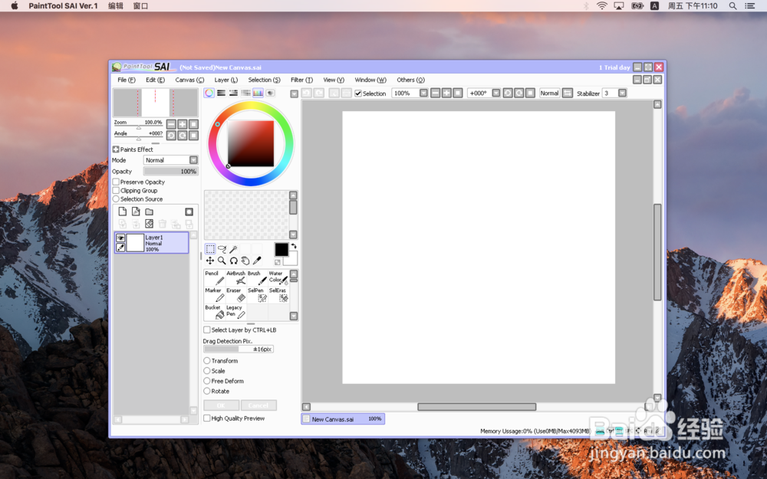767x479 pixels.
Task: Show the HSV slider panel icon
Action: (233, 93)
